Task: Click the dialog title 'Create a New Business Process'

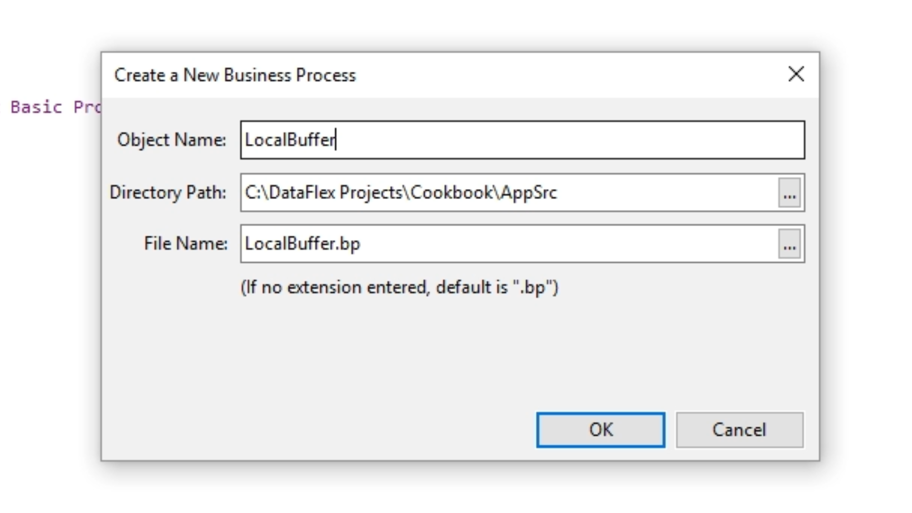Action: 235,75
